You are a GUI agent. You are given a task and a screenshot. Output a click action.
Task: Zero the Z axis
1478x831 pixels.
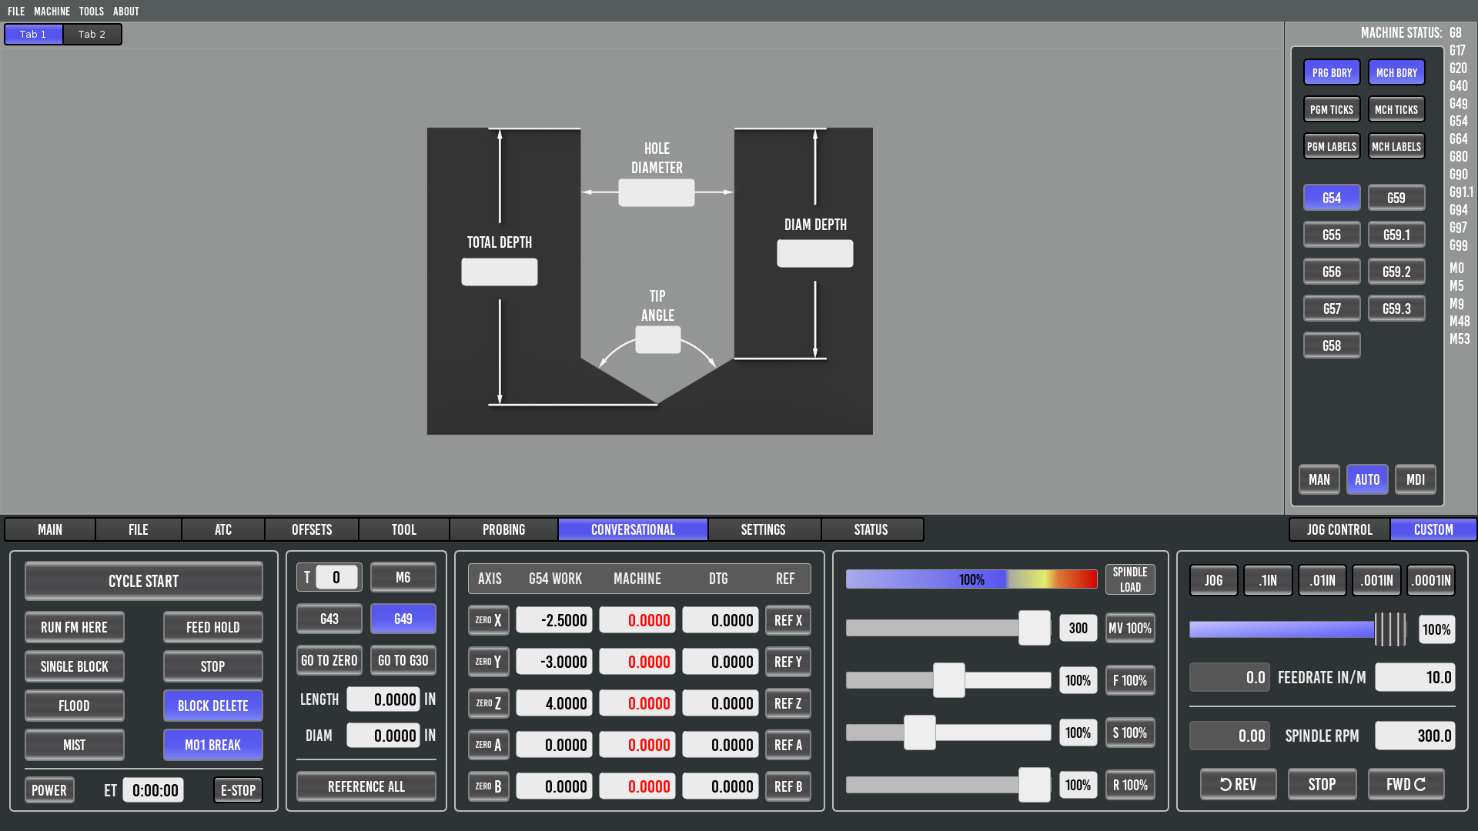[x=488, y=703]
